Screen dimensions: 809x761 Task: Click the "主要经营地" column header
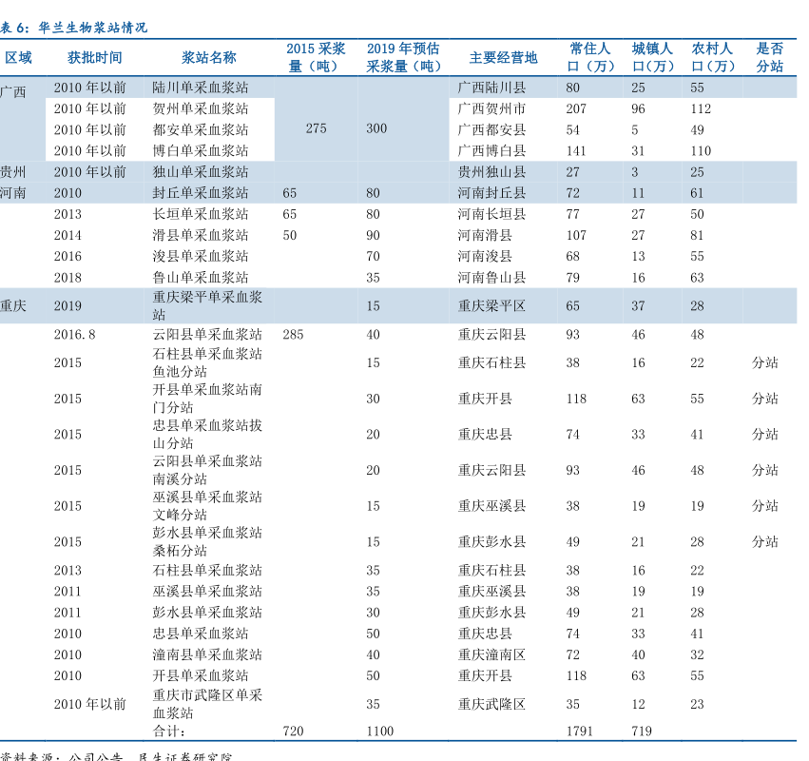503,58
